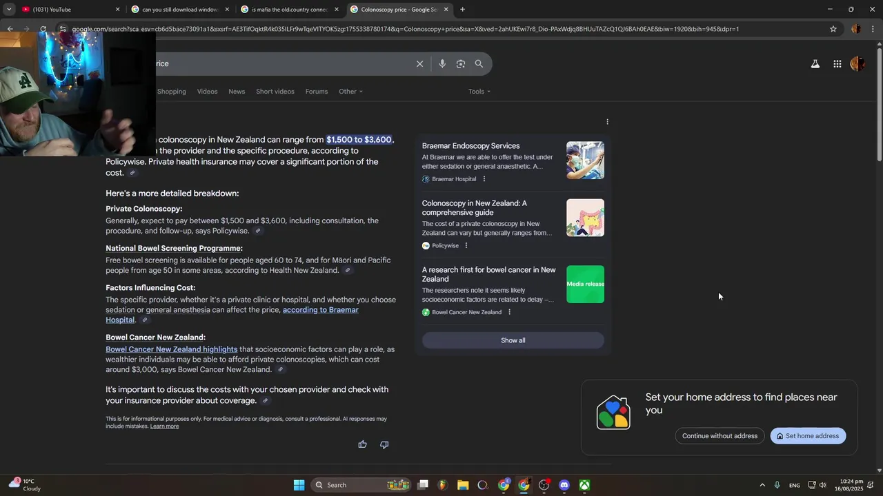The image size is (883, 496).
Task: Click Set home address button
Action: pos(808,436)
